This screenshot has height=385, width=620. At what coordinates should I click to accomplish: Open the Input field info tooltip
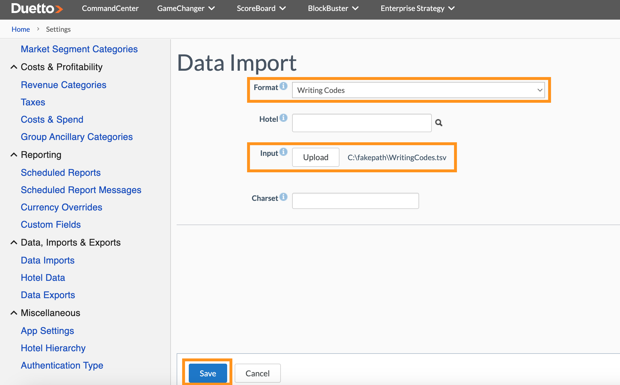284,152
